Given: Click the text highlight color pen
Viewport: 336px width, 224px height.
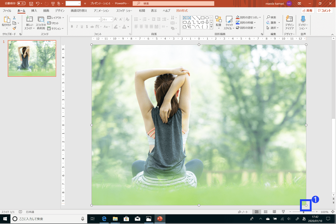Looking at the screenshot, I should tap(116, 27).
